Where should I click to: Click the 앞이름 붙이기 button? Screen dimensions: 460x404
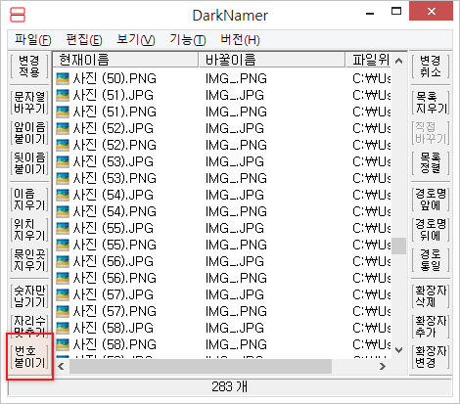point(29,133)
